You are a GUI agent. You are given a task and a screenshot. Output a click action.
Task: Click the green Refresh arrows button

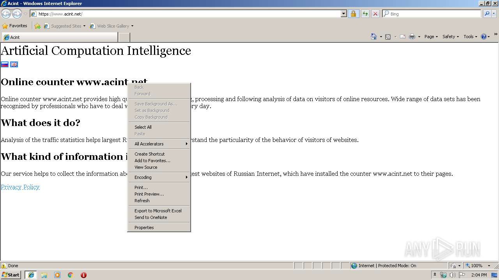click(365, 14)
